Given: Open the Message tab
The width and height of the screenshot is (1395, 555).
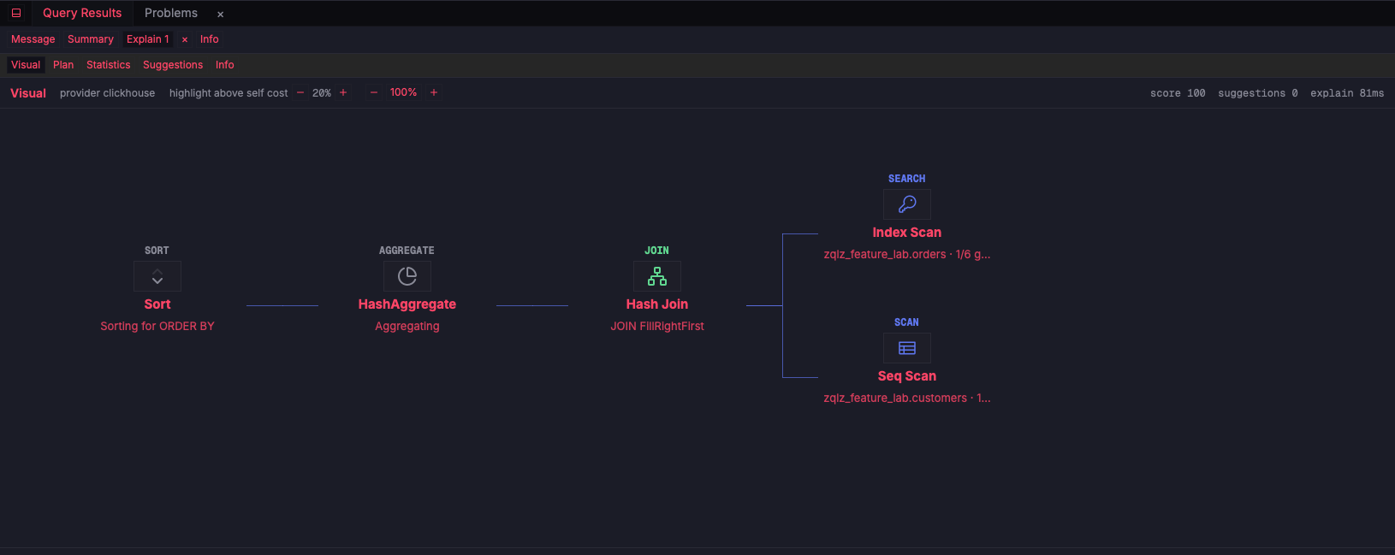Looking at the screenshot, I should [x=33, y=39].
